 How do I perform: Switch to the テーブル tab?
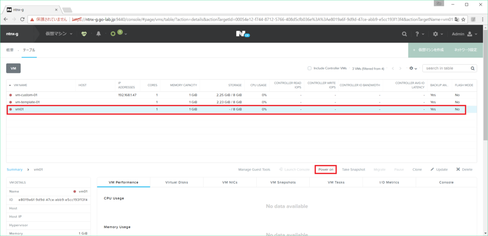(29, 50)
